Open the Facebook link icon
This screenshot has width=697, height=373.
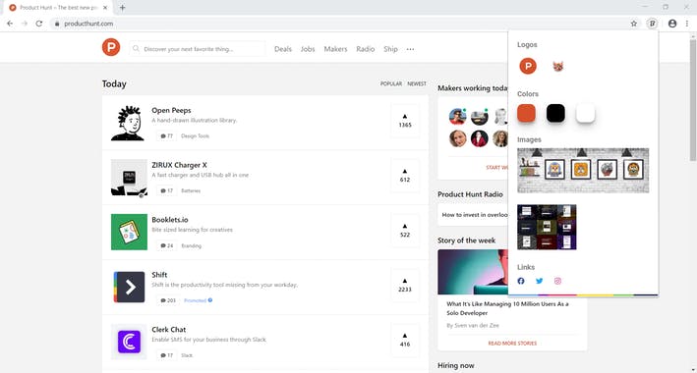[521, 281]
